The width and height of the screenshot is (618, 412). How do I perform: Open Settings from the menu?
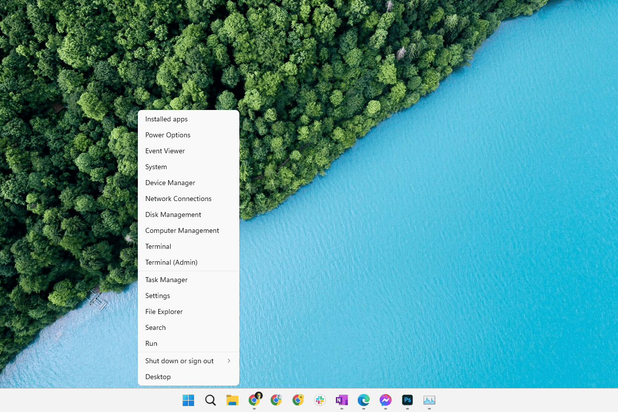189,296
